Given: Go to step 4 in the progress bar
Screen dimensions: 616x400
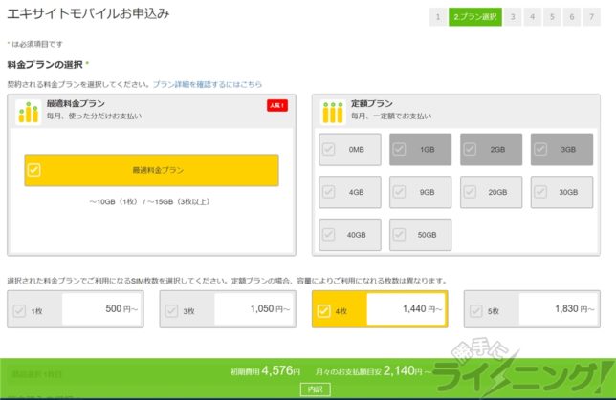Looking at the screenshot, I should (x=533, y=17).
